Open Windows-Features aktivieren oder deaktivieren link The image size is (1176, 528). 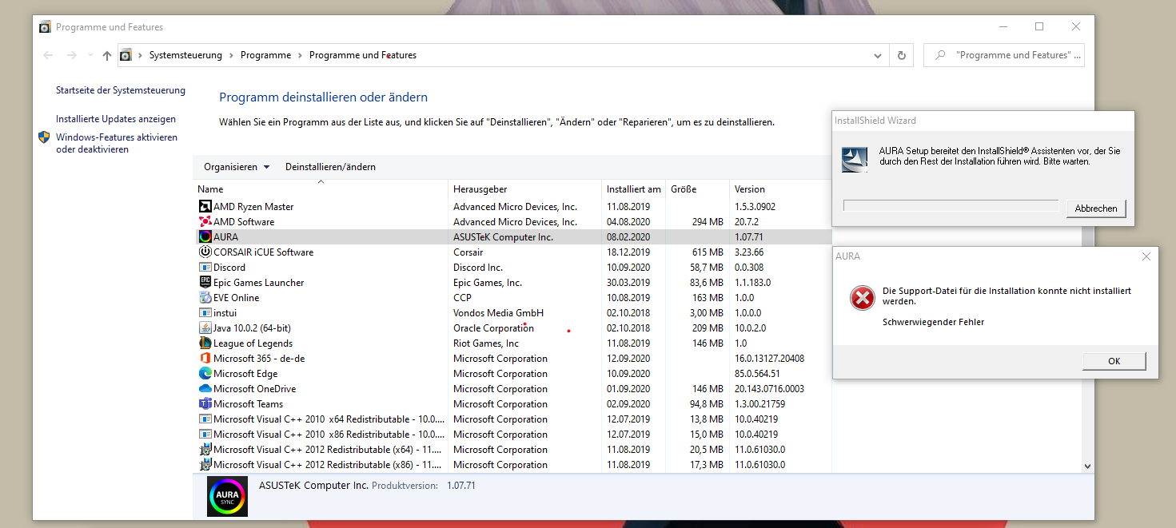pos(117,143)
